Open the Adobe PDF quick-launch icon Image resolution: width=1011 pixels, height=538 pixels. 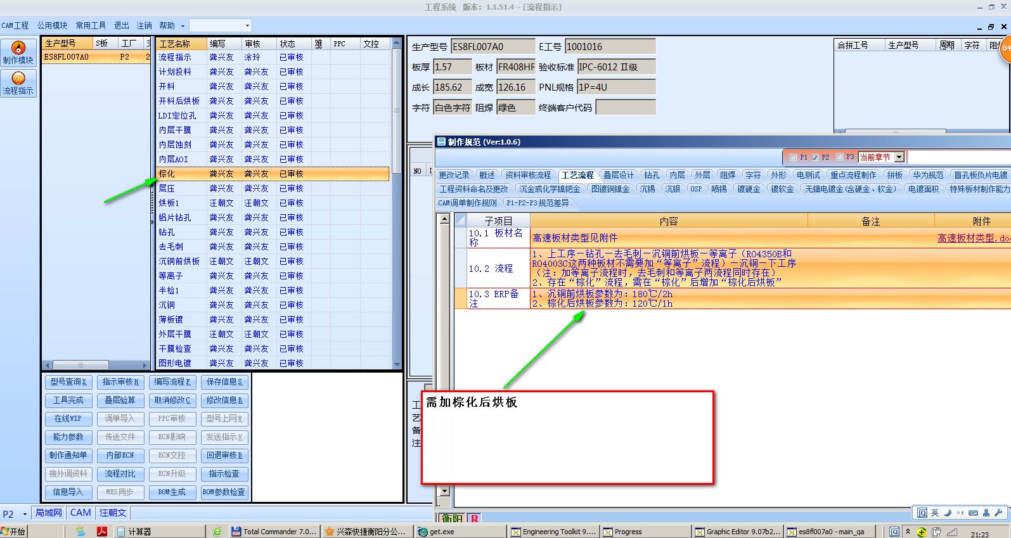pos(101,532)
